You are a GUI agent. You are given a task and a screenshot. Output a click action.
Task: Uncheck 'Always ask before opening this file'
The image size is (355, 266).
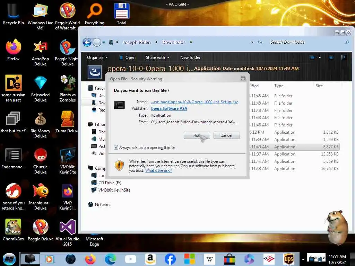click(116, 148)
